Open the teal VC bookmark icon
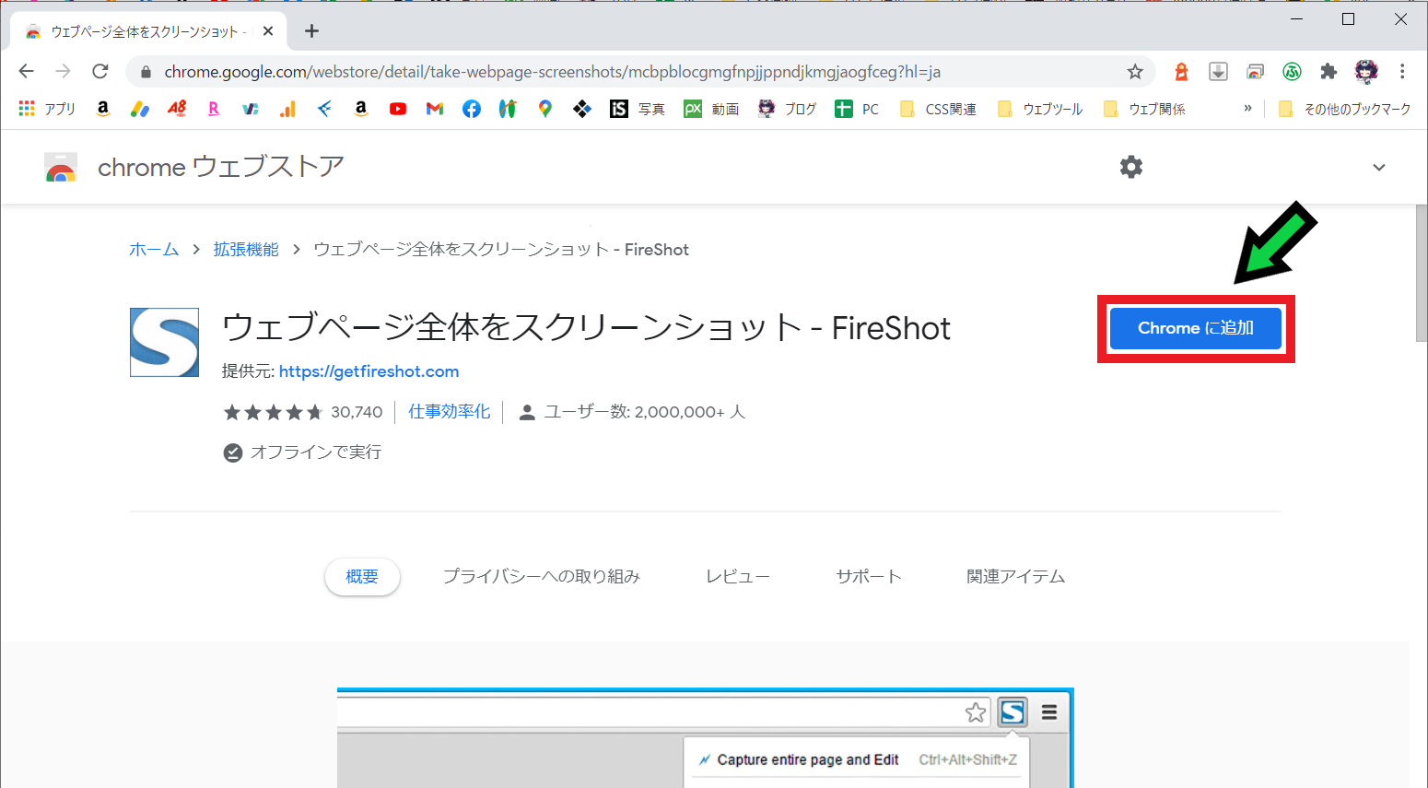1428x788 pixels. point(251,109)
